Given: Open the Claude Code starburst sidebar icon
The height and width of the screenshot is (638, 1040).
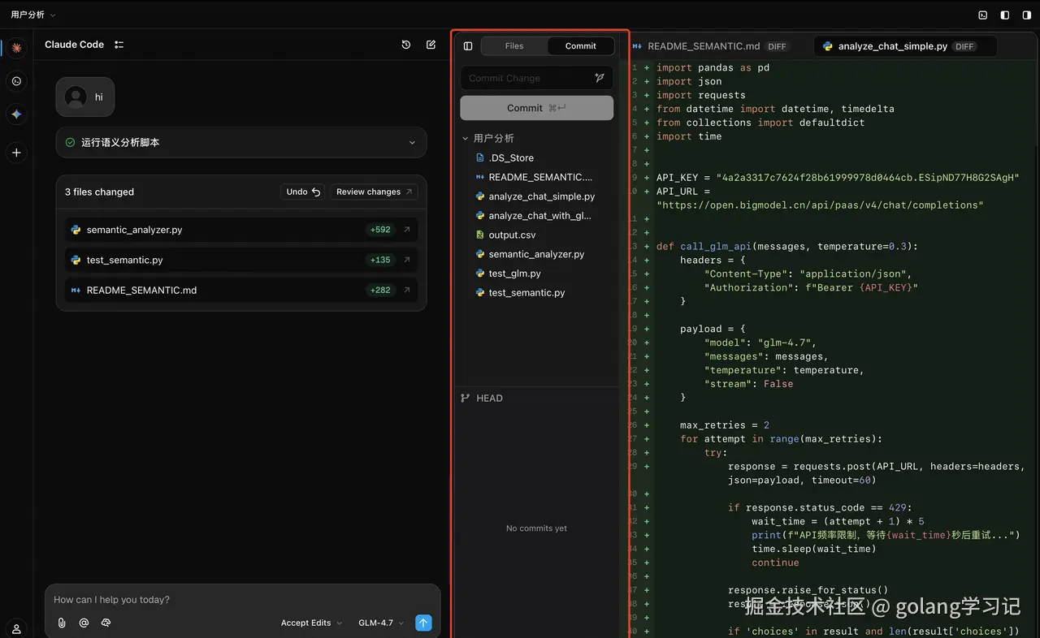Looking at the screenshot, I should [x=16, y=48].
